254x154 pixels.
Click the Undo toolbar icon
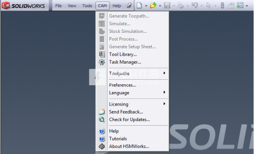pyautogui.click(x=195, y=5)
